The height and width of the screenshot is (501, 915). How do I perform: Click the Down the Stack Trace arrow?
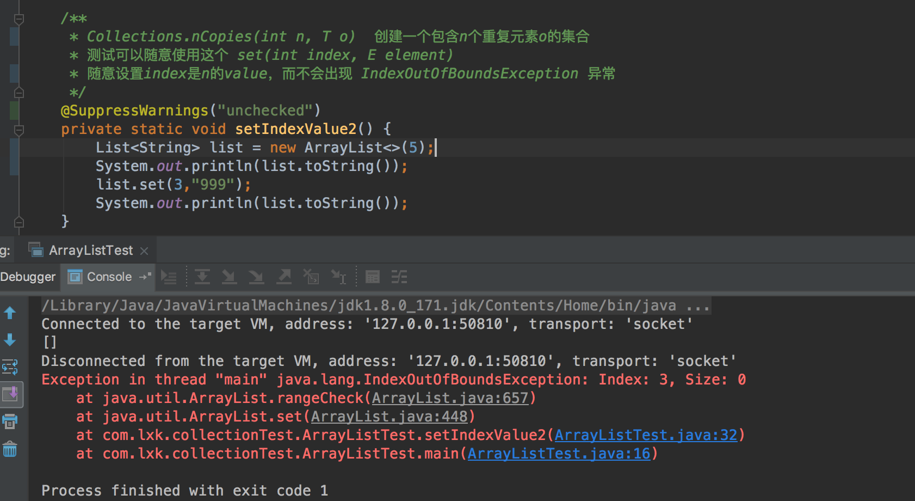coord(10,340)
